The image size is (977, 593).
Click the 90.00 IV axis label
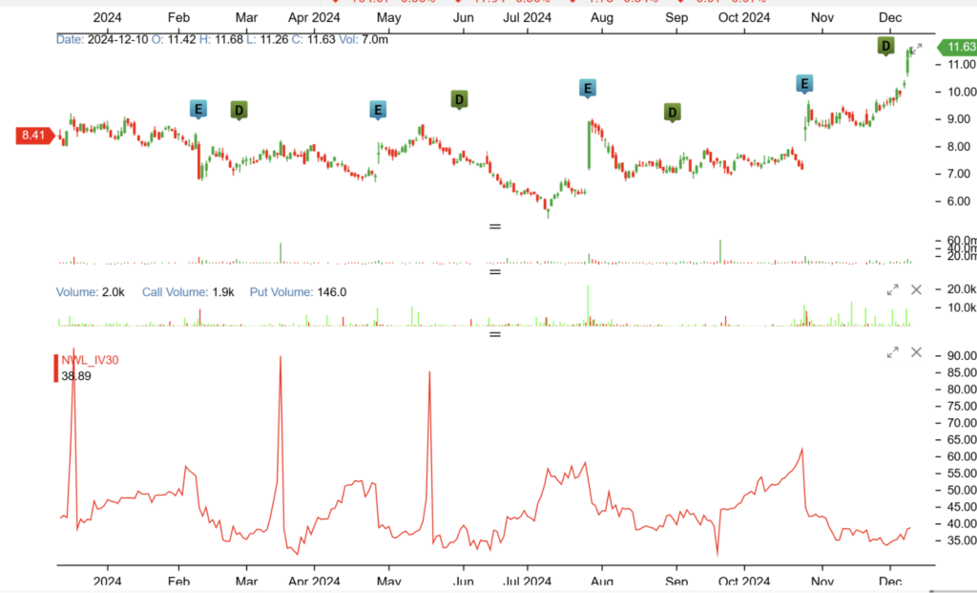[x=962, y=356]
